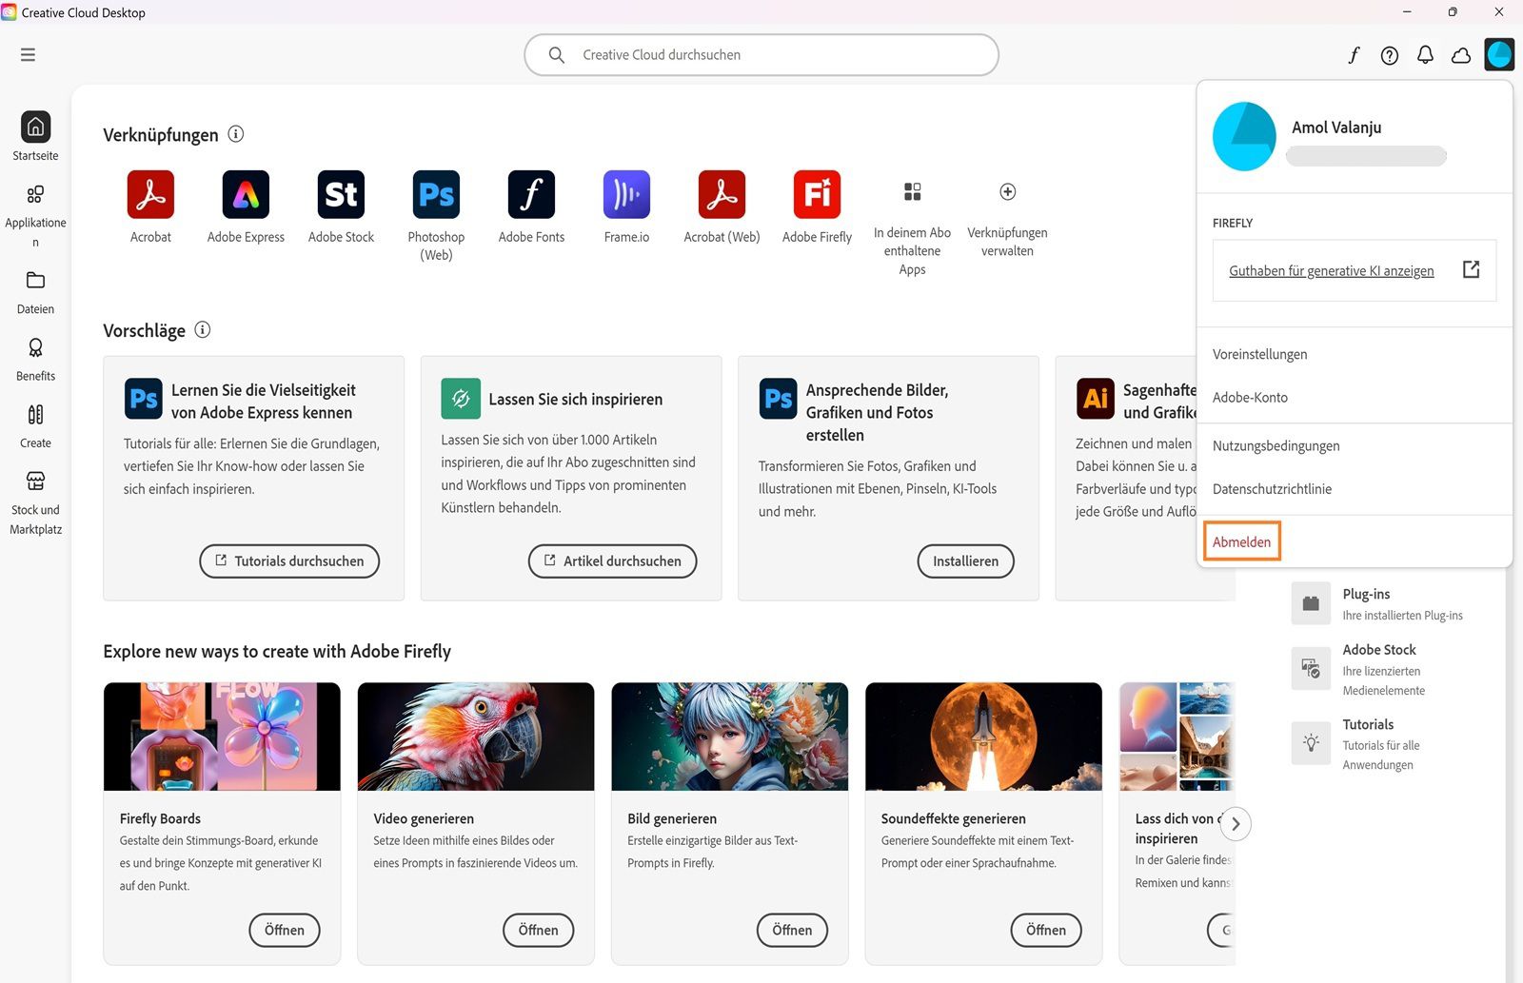Click Öffnen under Bild generieren
The width and height of the screenshot is (1523, 983).
tap(792, 930)
